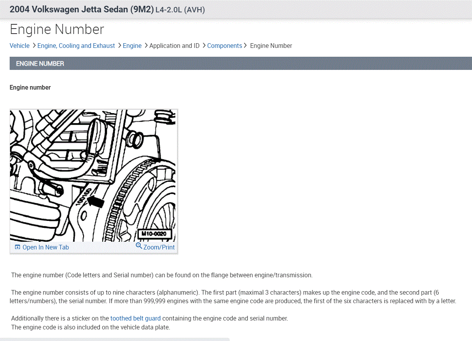Image resolution: width=472 pixels, height=341 pixels.
Task: Open image in new tab link
Action: tap(46, 247)
